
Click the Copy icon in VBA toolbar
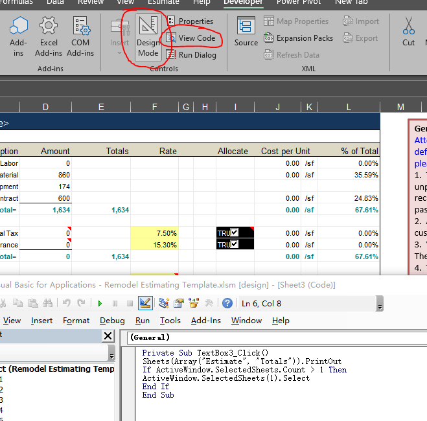18,303
